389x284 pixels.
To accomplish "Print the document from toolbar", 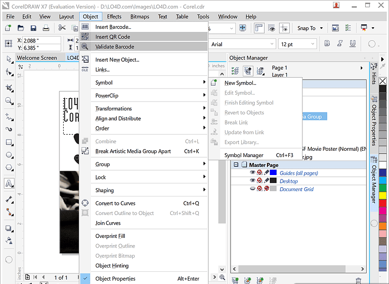I will point(46,28).
